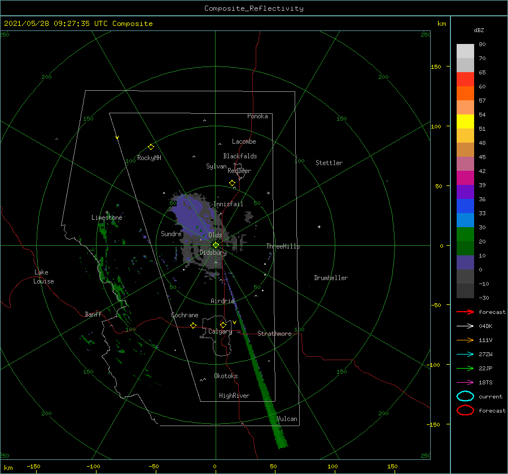
Task: Click the Strathmore label
Action: (x=274, y=334)
